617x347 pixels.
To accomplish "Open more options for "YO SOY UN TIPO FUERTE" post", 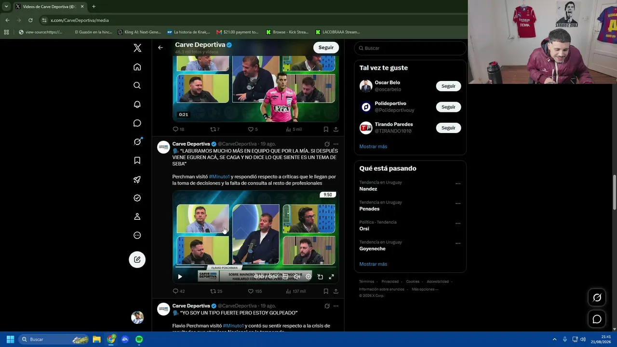I will (x=336, y=306).
